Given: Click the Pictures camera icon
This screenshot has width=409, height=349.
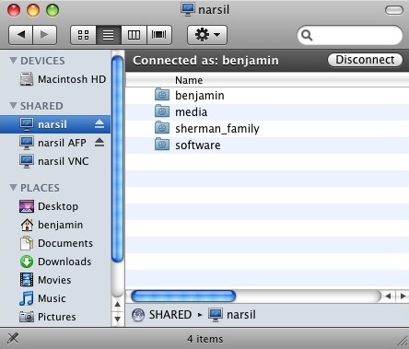Looking at the screenshot, I should pyautogui.click(x=27, y=317).
